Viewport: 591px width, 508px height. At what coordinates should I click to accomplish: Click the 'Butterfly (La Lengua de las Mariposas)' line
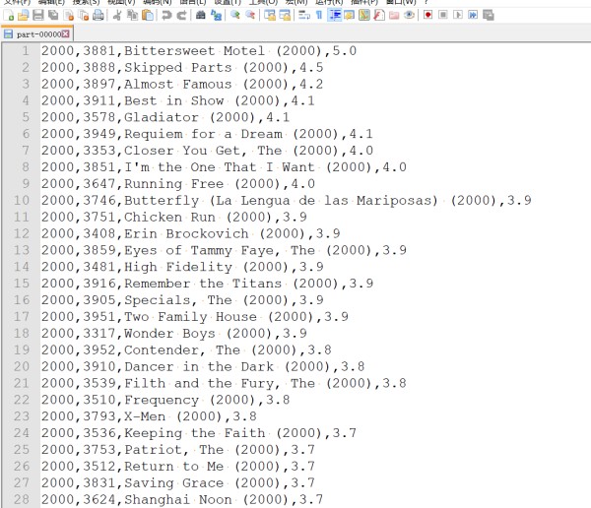[x=287, y=201]
